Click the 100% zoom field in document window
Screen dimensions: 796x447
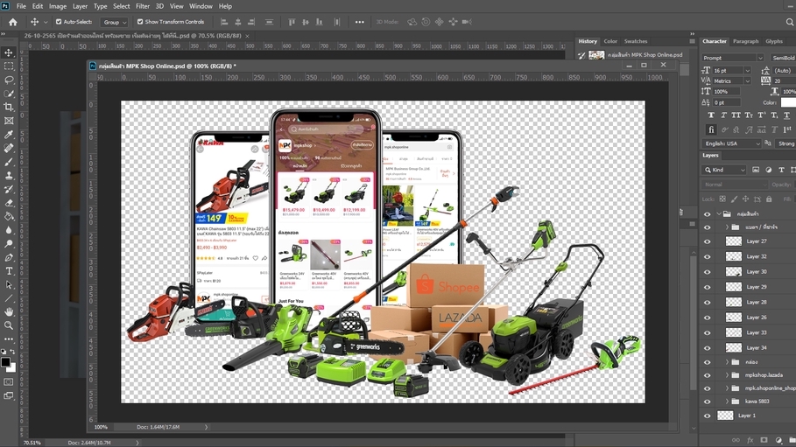pyautogui.click(x=101, y=427)
